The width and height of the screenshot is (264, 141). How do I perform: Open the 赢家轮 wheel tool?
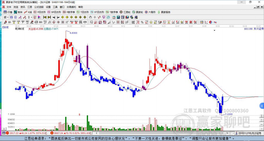click(x=138, y=12)
